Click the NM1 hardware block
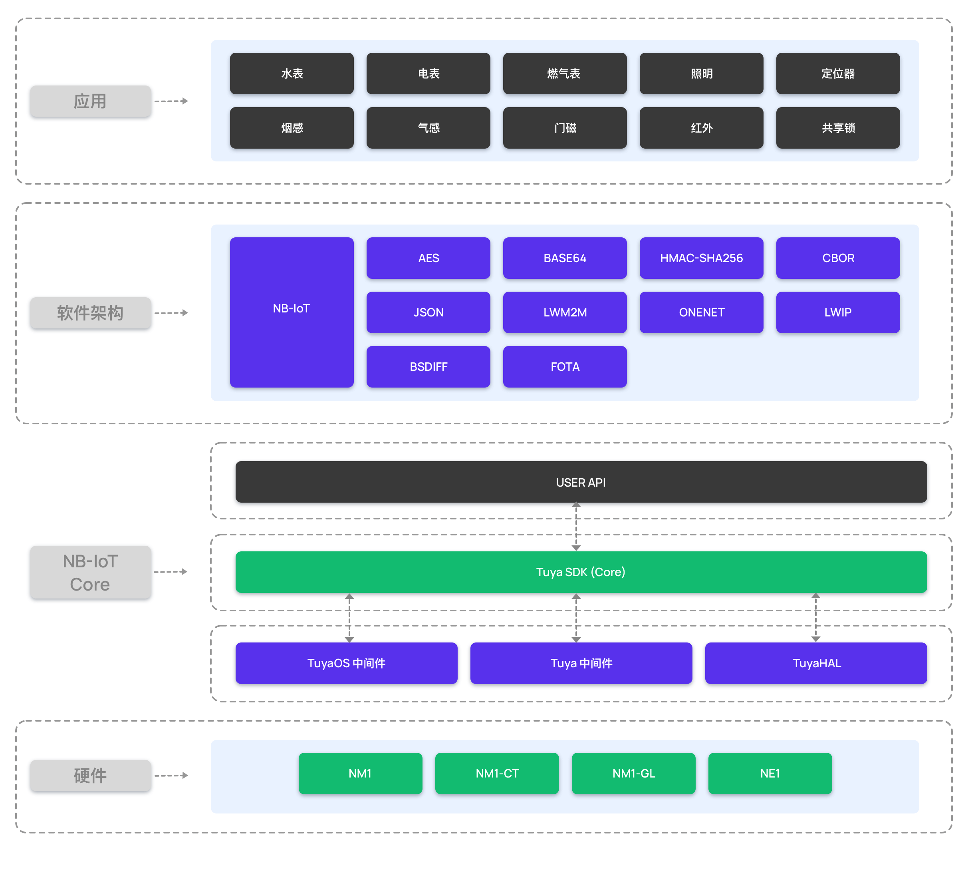This screenshot has width=968, height=883. 360,774
